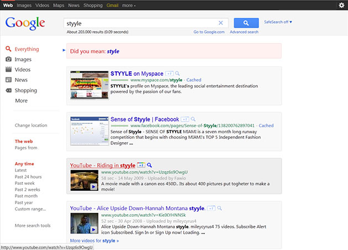Expand More search tools
This screenshot has width=348, height=250.
coord(33,226)
